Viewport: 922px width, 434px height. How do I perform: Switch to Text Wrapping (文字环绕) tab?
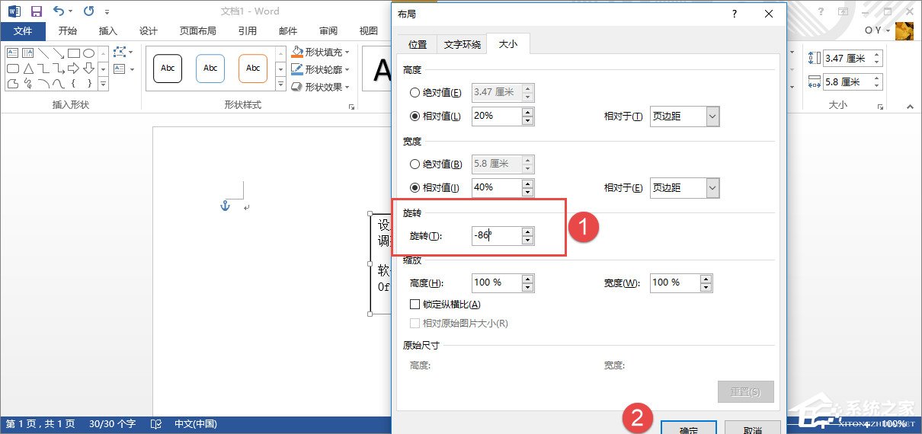click(x=463, y=44)
